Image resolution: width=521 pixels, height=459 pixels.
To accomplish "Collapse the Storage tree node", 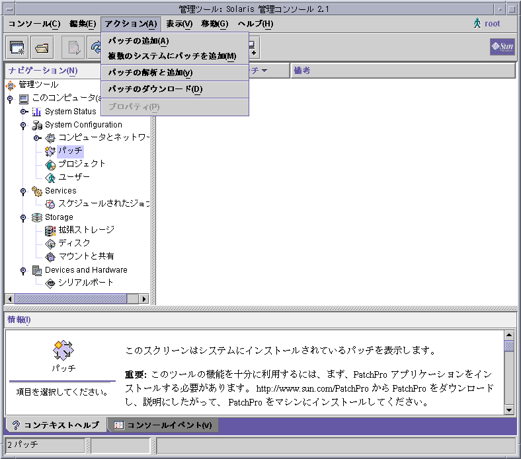I will coord(23,218).
